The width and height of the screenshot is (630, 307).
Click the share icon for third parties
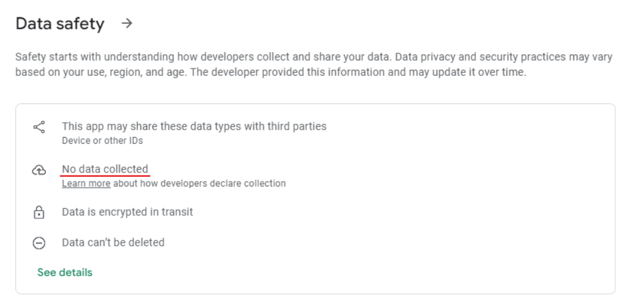tap(39, 127)
